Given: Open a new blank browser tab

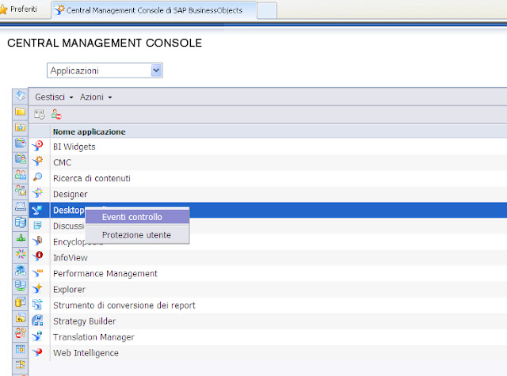Looking at the screenshot, I should pos(267,10).
